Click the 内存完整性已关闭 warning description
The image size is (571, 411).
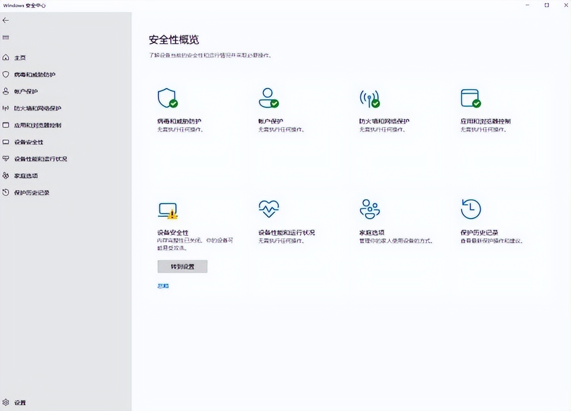(x=195, y=244)
